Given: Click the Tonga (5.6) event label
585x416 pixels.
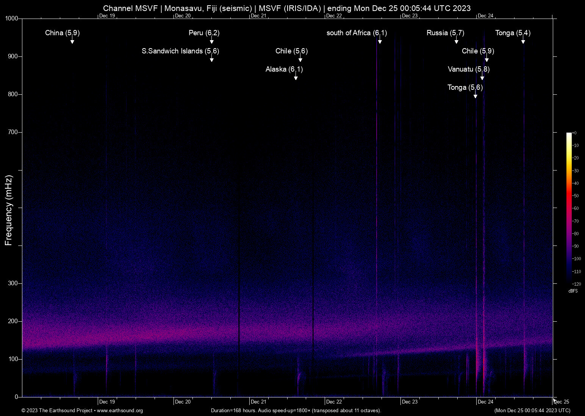Looking at the screenshot, I should (465, 88).
